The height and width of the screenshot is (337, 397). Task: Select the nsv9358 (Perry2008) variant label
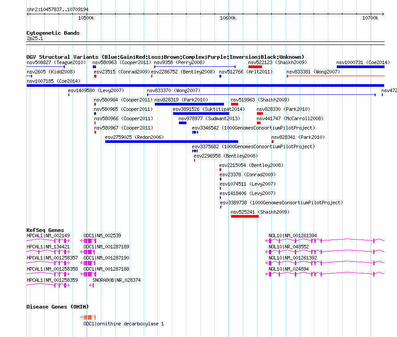point(179,62)
